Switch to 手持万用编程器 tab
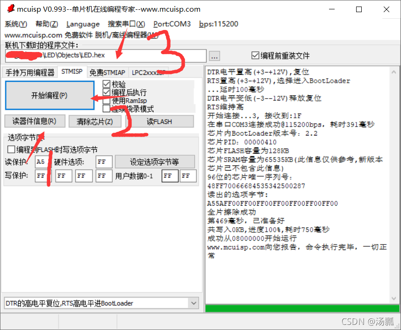The width and height of the screenshot is (401, 330). (x=30, y=72)
